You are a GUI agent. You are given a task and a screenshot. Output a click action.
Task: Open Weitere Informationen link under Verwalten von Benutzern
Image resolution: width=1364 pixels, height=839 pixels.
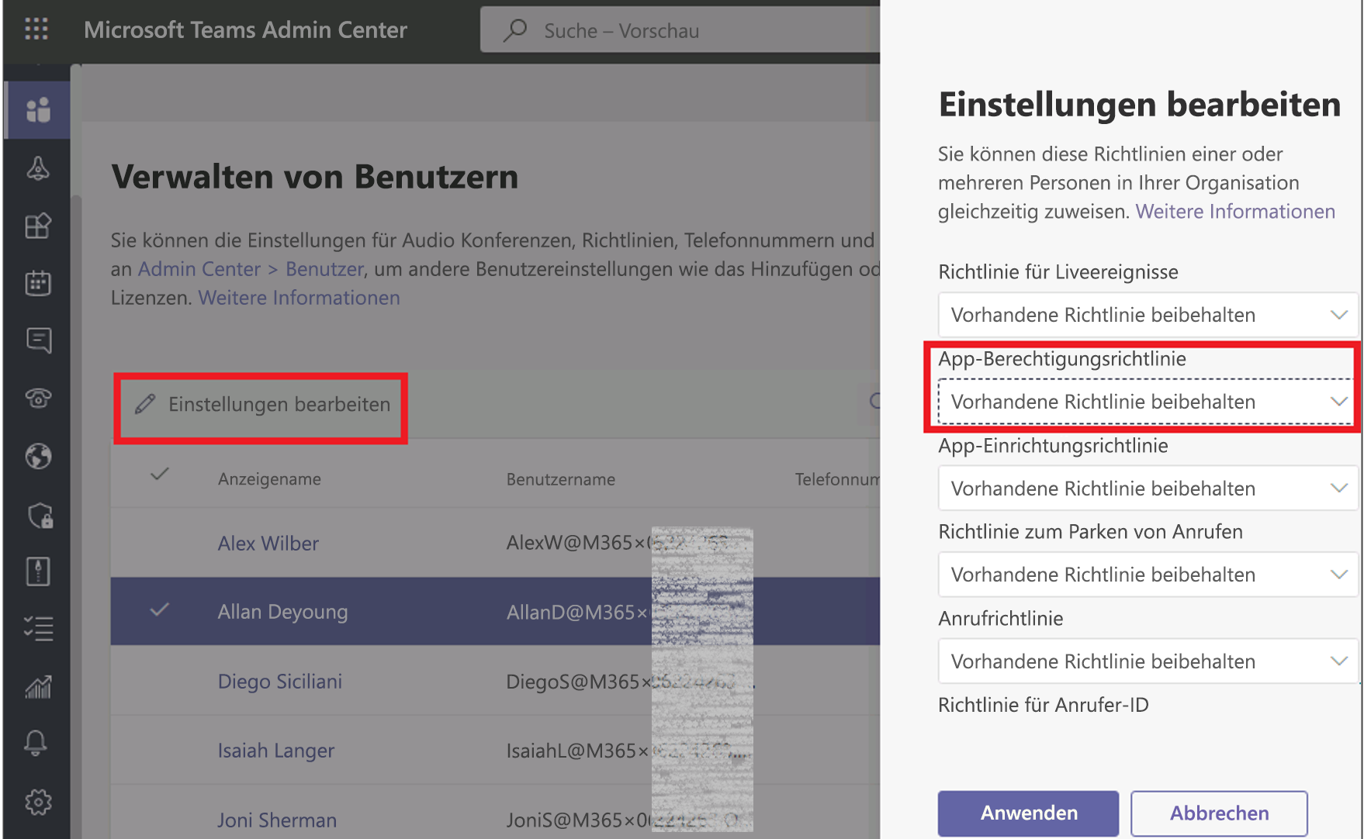[299, 298]
